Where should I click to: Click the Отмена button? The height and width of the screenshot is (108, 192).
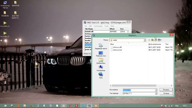[x=166, y=93]
